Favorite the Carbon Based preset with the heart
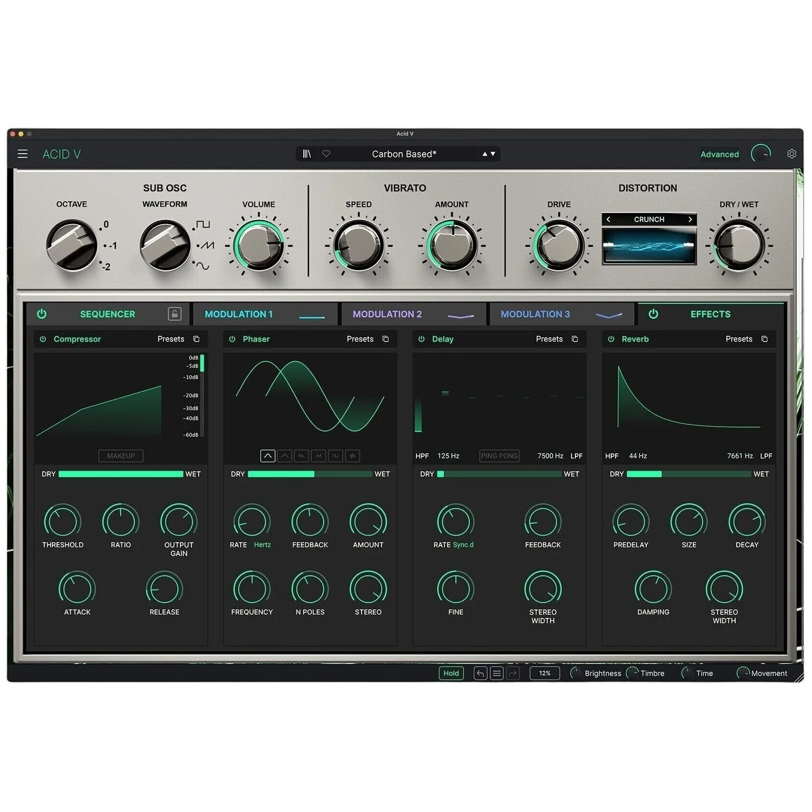 pos(326,154)
